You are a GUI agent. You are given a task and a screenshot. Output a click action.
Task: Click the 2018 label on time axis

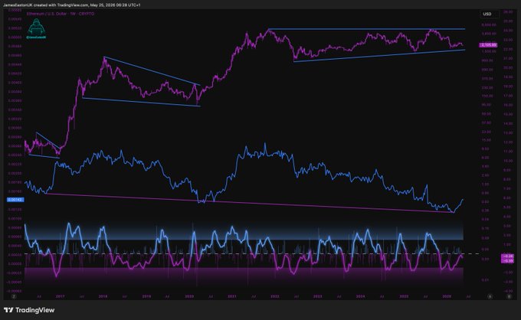click(103, 296)
